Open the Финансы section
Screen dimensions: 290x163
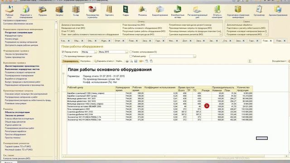click(x=142, y=11)
